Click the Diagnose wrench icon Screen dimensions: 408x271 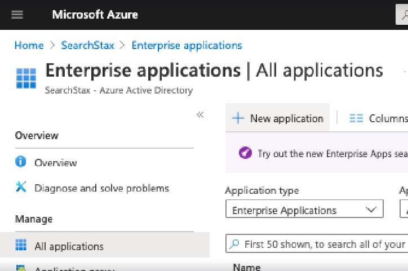21,186
